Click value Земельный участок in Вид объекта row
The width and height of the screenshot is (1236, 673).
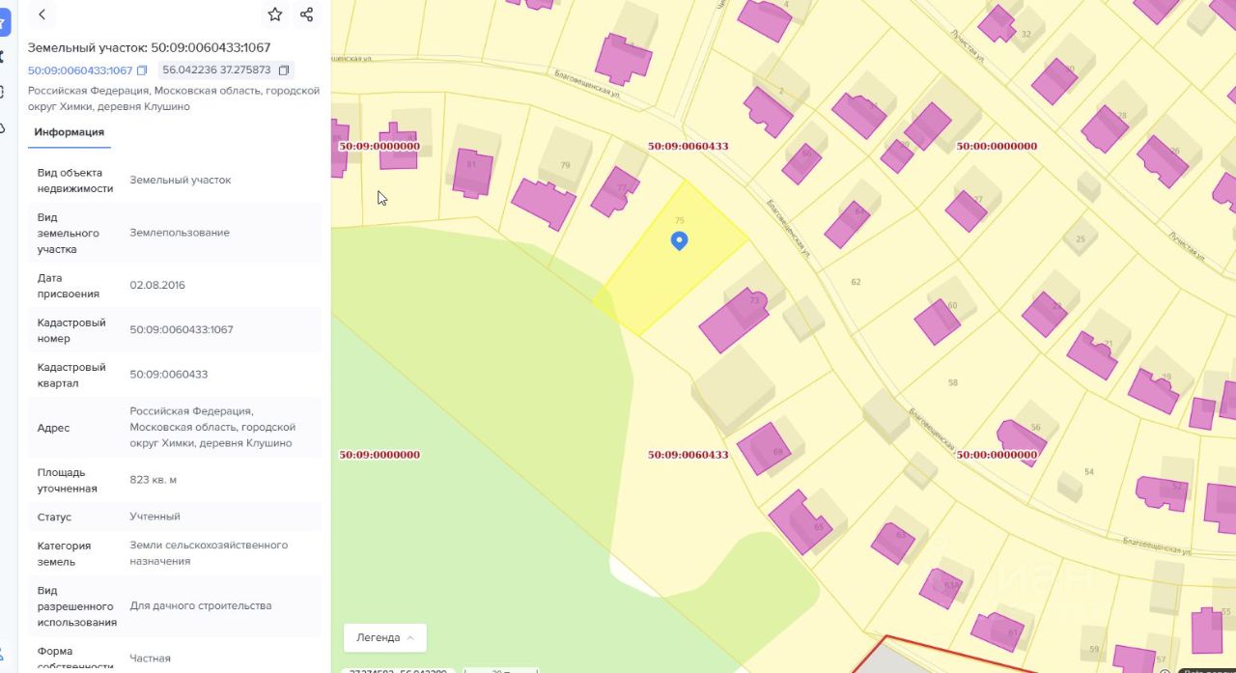click(x=181, y=181)
